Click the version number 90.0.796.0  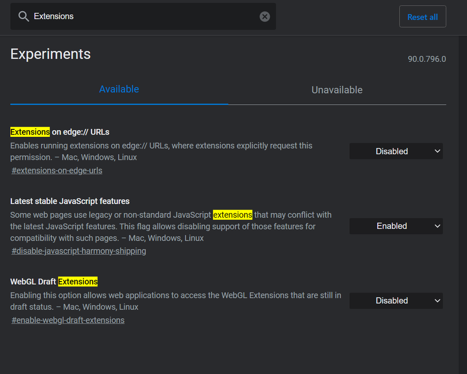[x=426, y=59]
